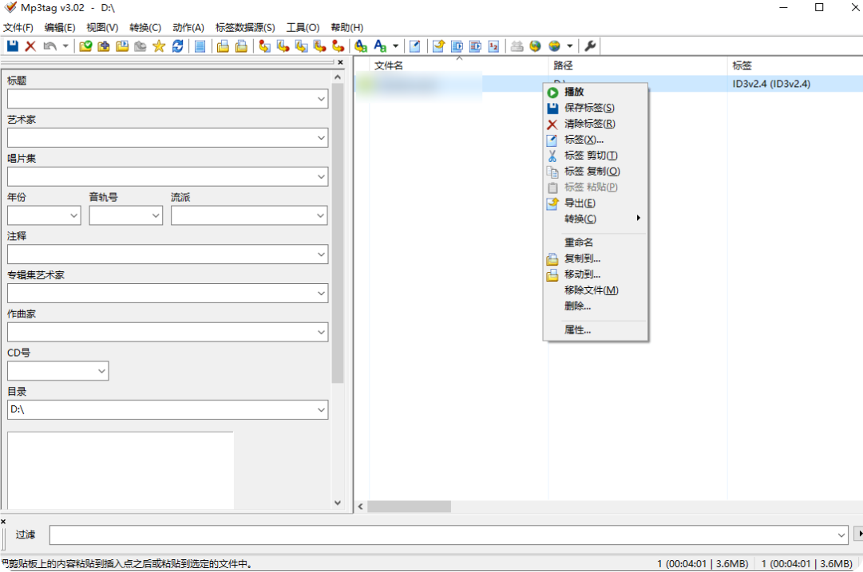
Task: Open the Extended Tags list icon
Action: point(199,45)
